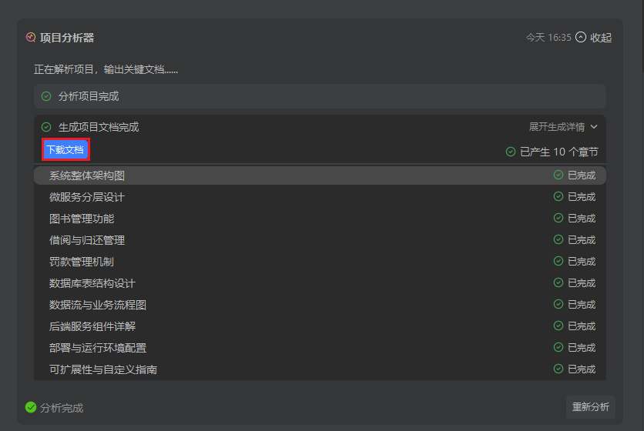Viewport: 644px width, 431px height.
Task: Click the 收起 collapse label
Action: click(601, 37)
